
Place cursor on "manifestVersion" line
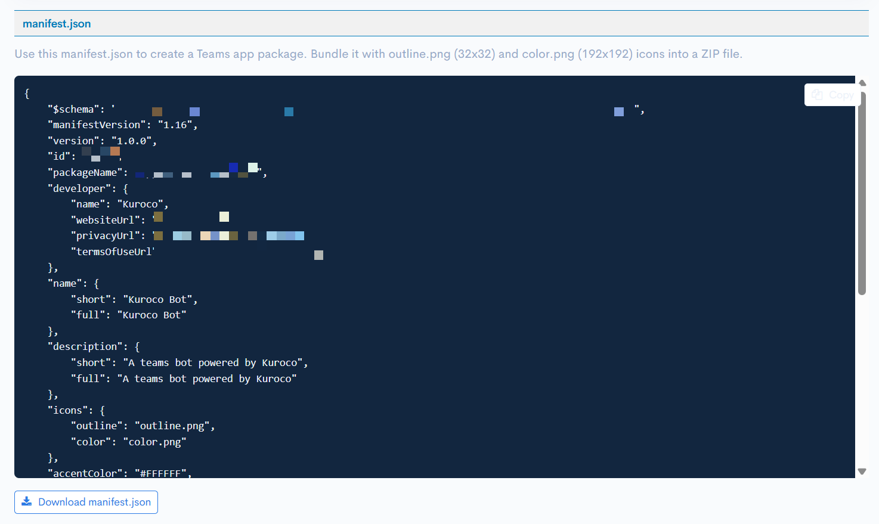pyautogui.click(x=123, y=125)
